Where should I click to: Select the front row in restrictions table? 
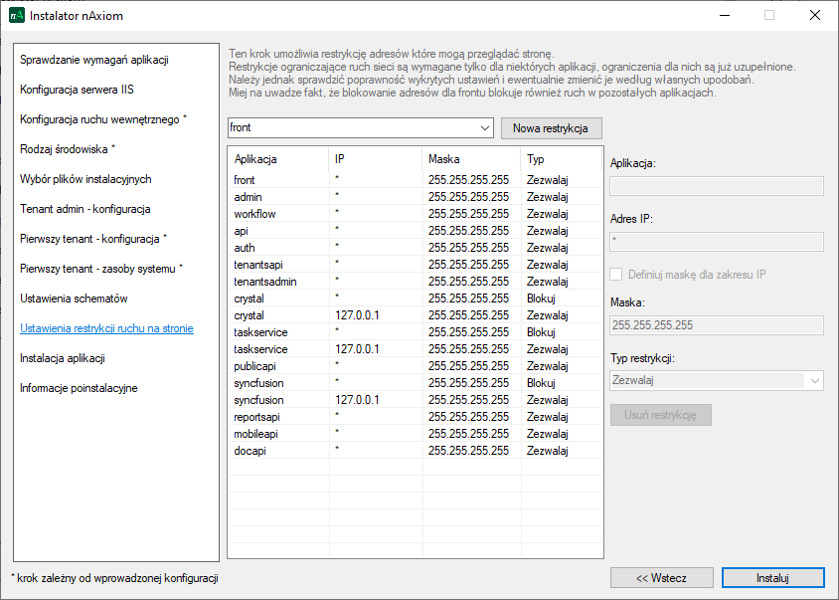[x=416, y=180]
